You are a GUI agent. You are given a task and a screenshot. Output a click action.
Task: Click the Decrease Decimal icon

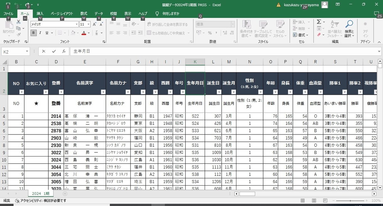coord(232,33)
